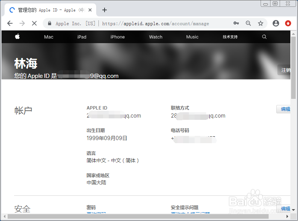Select the 管理您的 Apple ID browser tab
The image size is (298, 221).
pyautogui.click(x=50, y=10)
